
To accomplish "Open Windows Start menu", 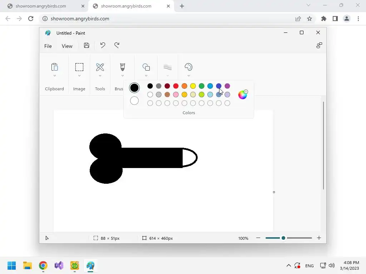I will coord(12,265).
